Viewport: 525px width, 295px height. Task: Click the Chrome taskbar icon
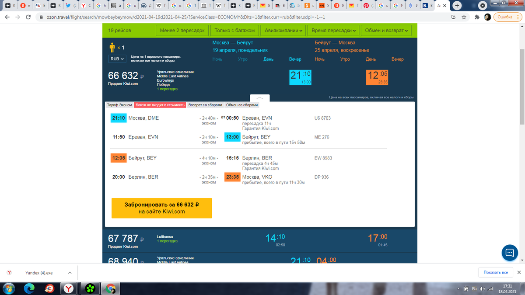click(111, 288)
